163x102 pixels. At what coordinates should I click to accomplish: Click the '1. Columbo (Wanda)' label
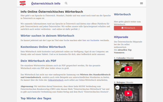pos(124,58)
